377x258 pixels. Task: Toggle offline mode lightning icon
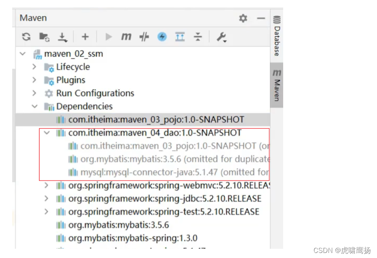coord(162,37)
